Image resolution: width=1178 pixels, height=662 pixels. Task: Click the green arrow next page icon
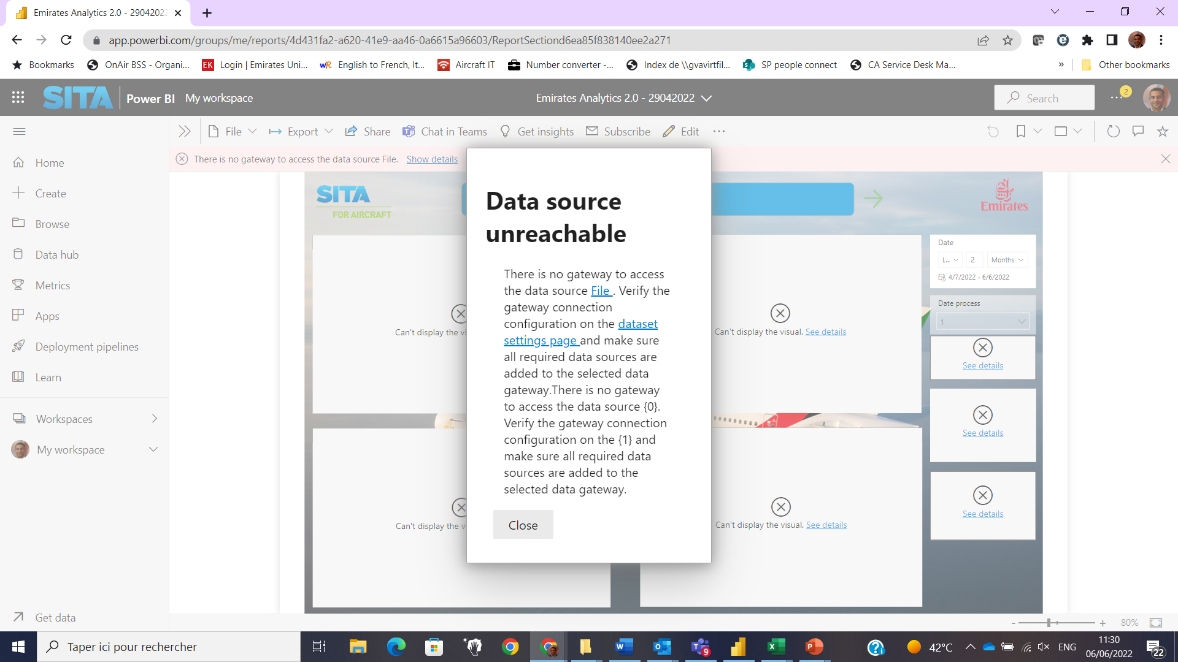pos(873,198)
